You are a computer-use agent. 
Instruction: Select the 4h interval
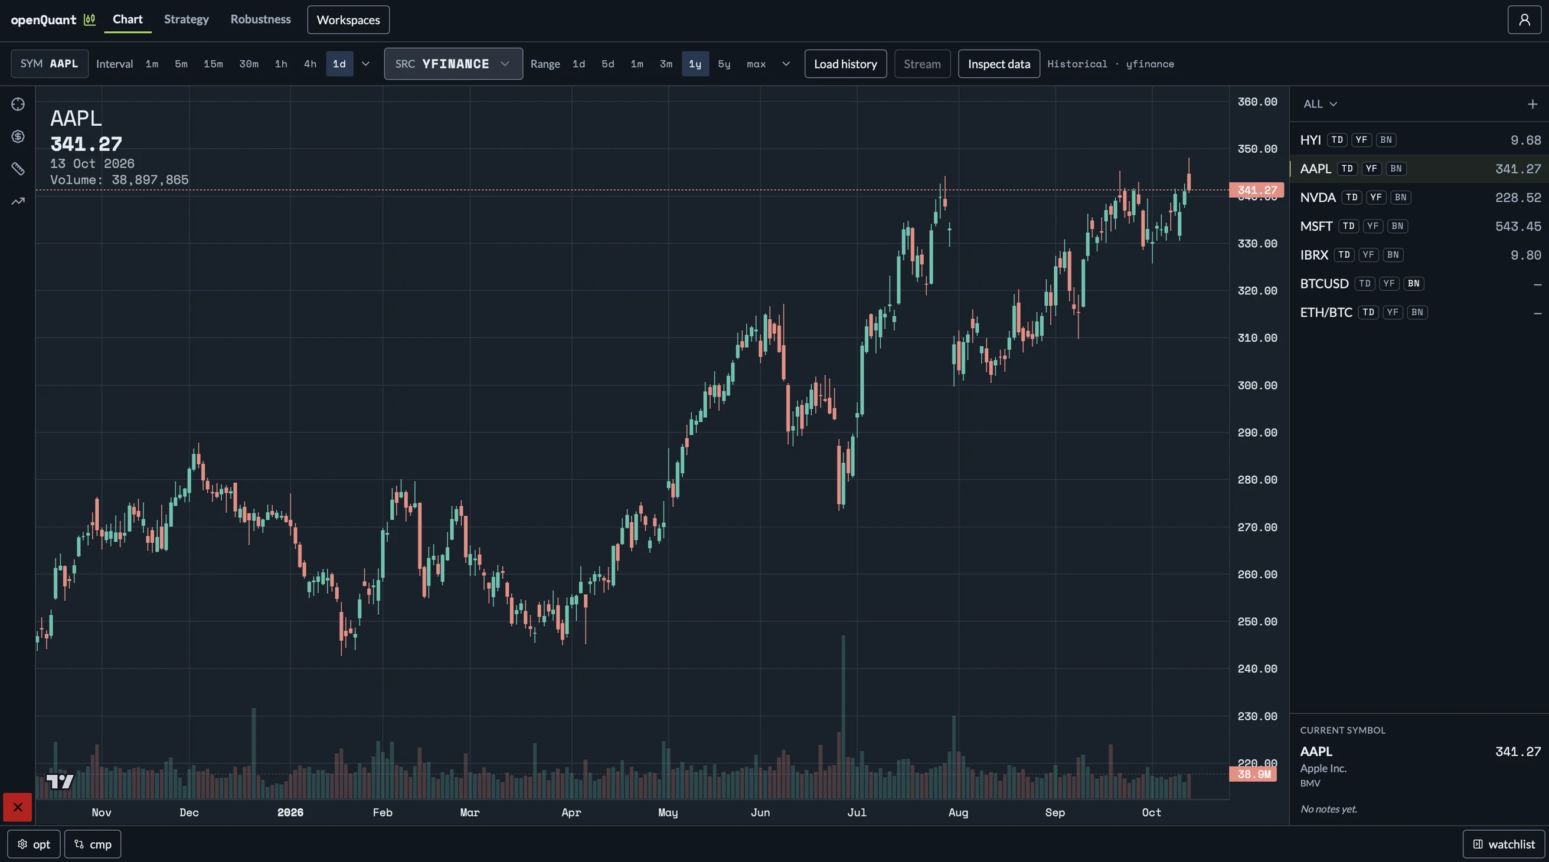311,64
